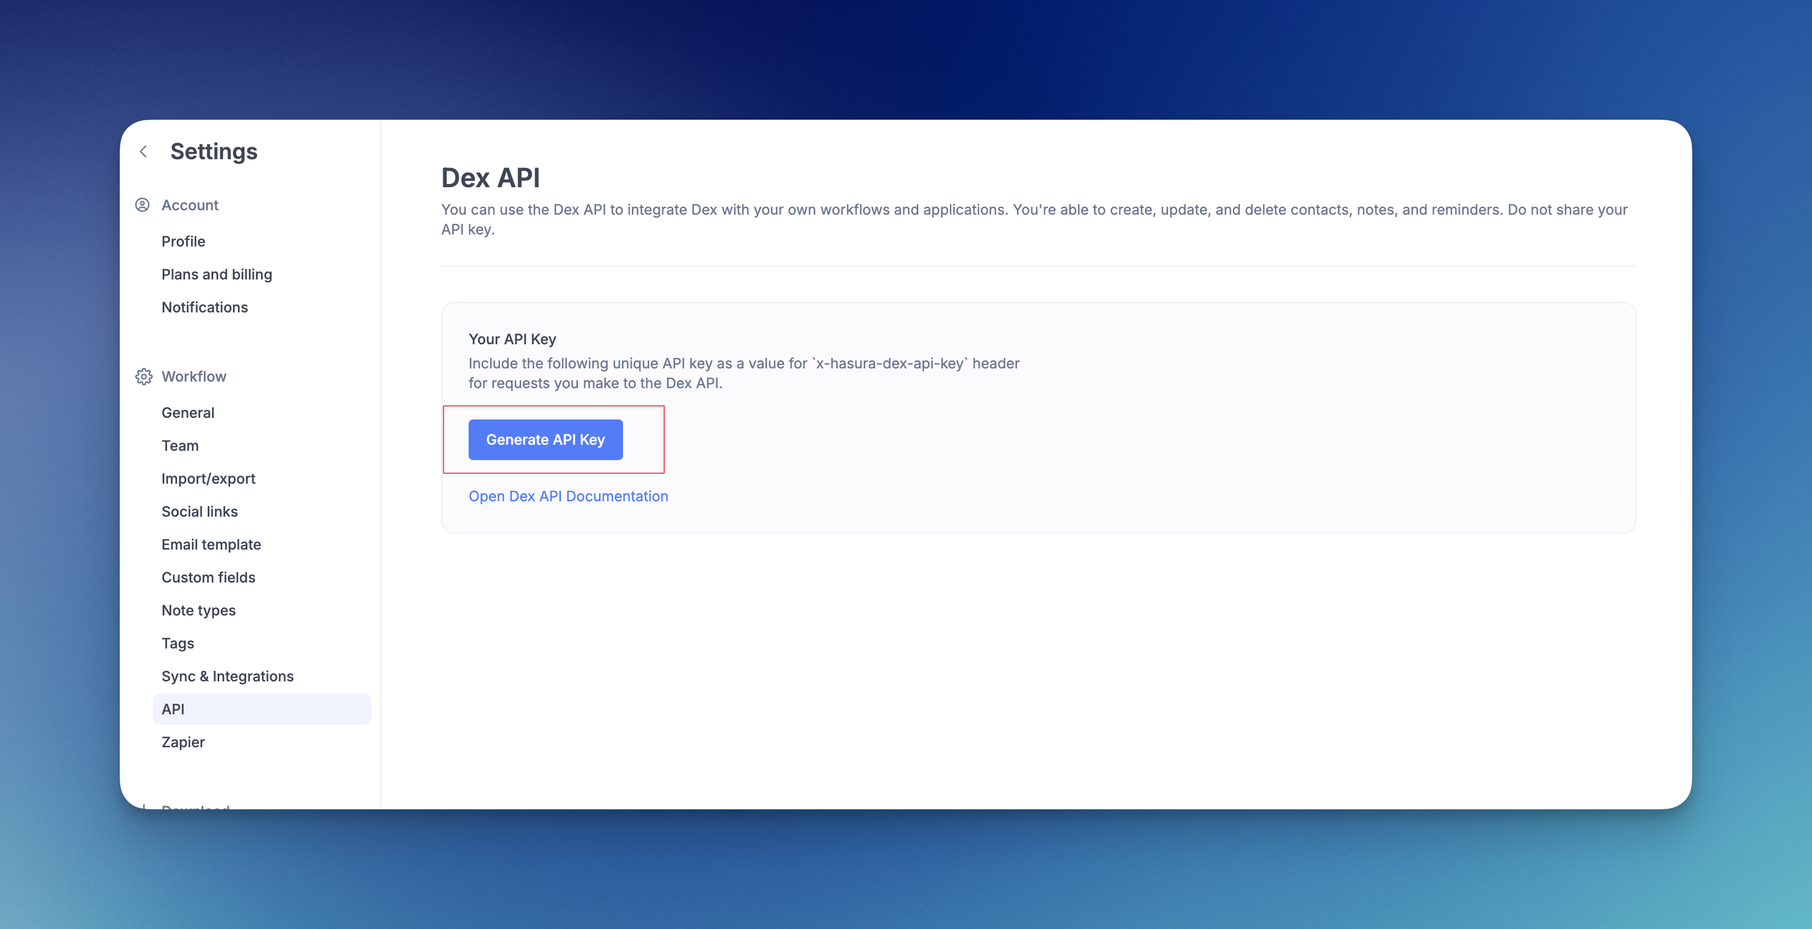This screenshot has height=929, width=1812.
Task: Open the Profile settings page
Action: [x=184, y=241]
